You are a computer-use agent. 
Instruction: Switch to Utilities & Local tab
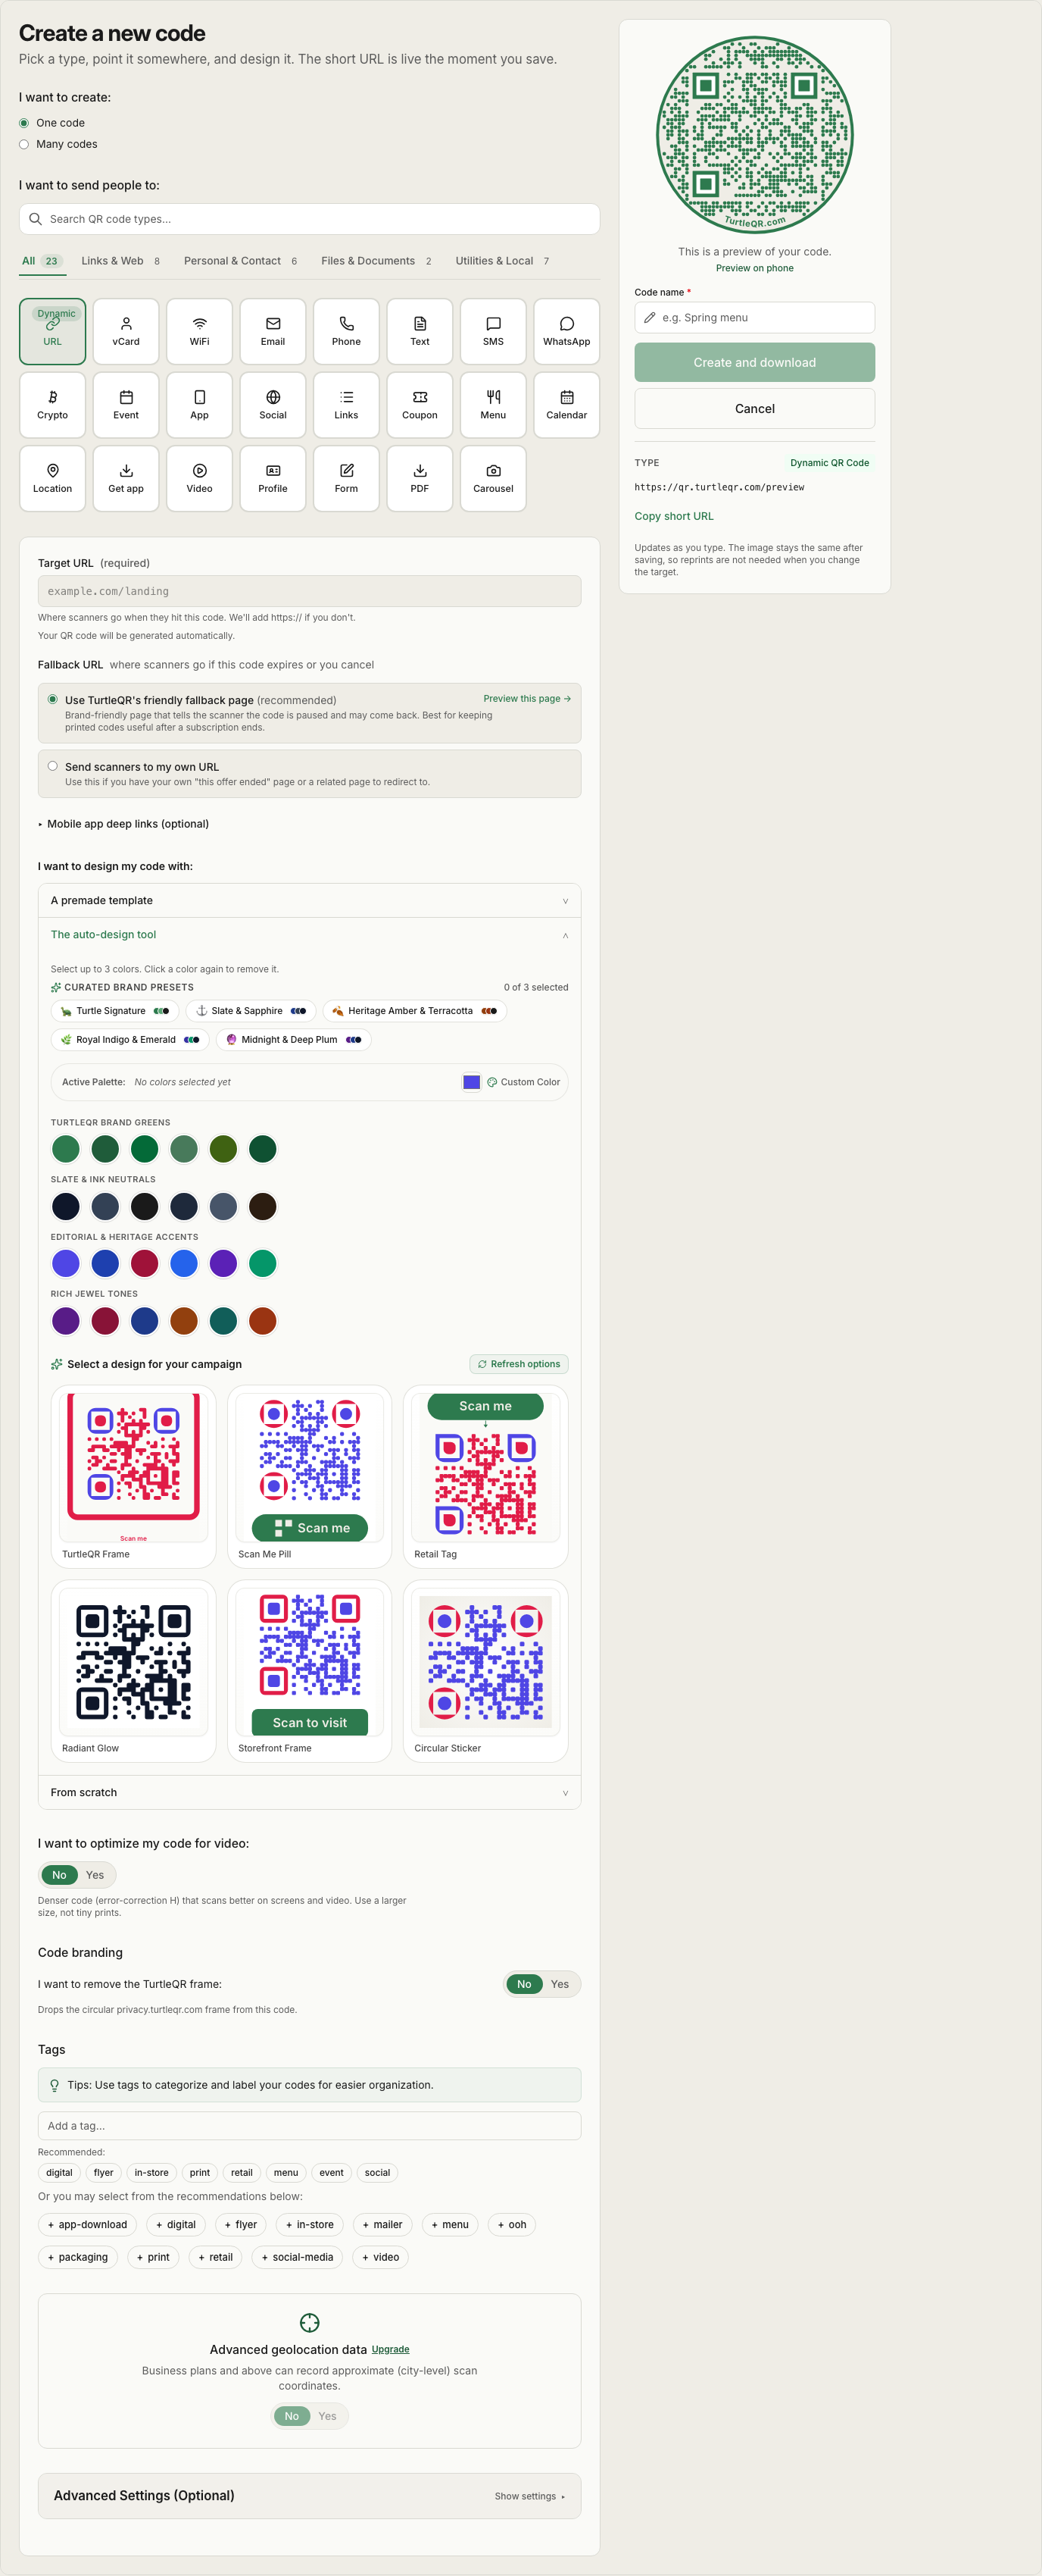[x=503, y=261]
